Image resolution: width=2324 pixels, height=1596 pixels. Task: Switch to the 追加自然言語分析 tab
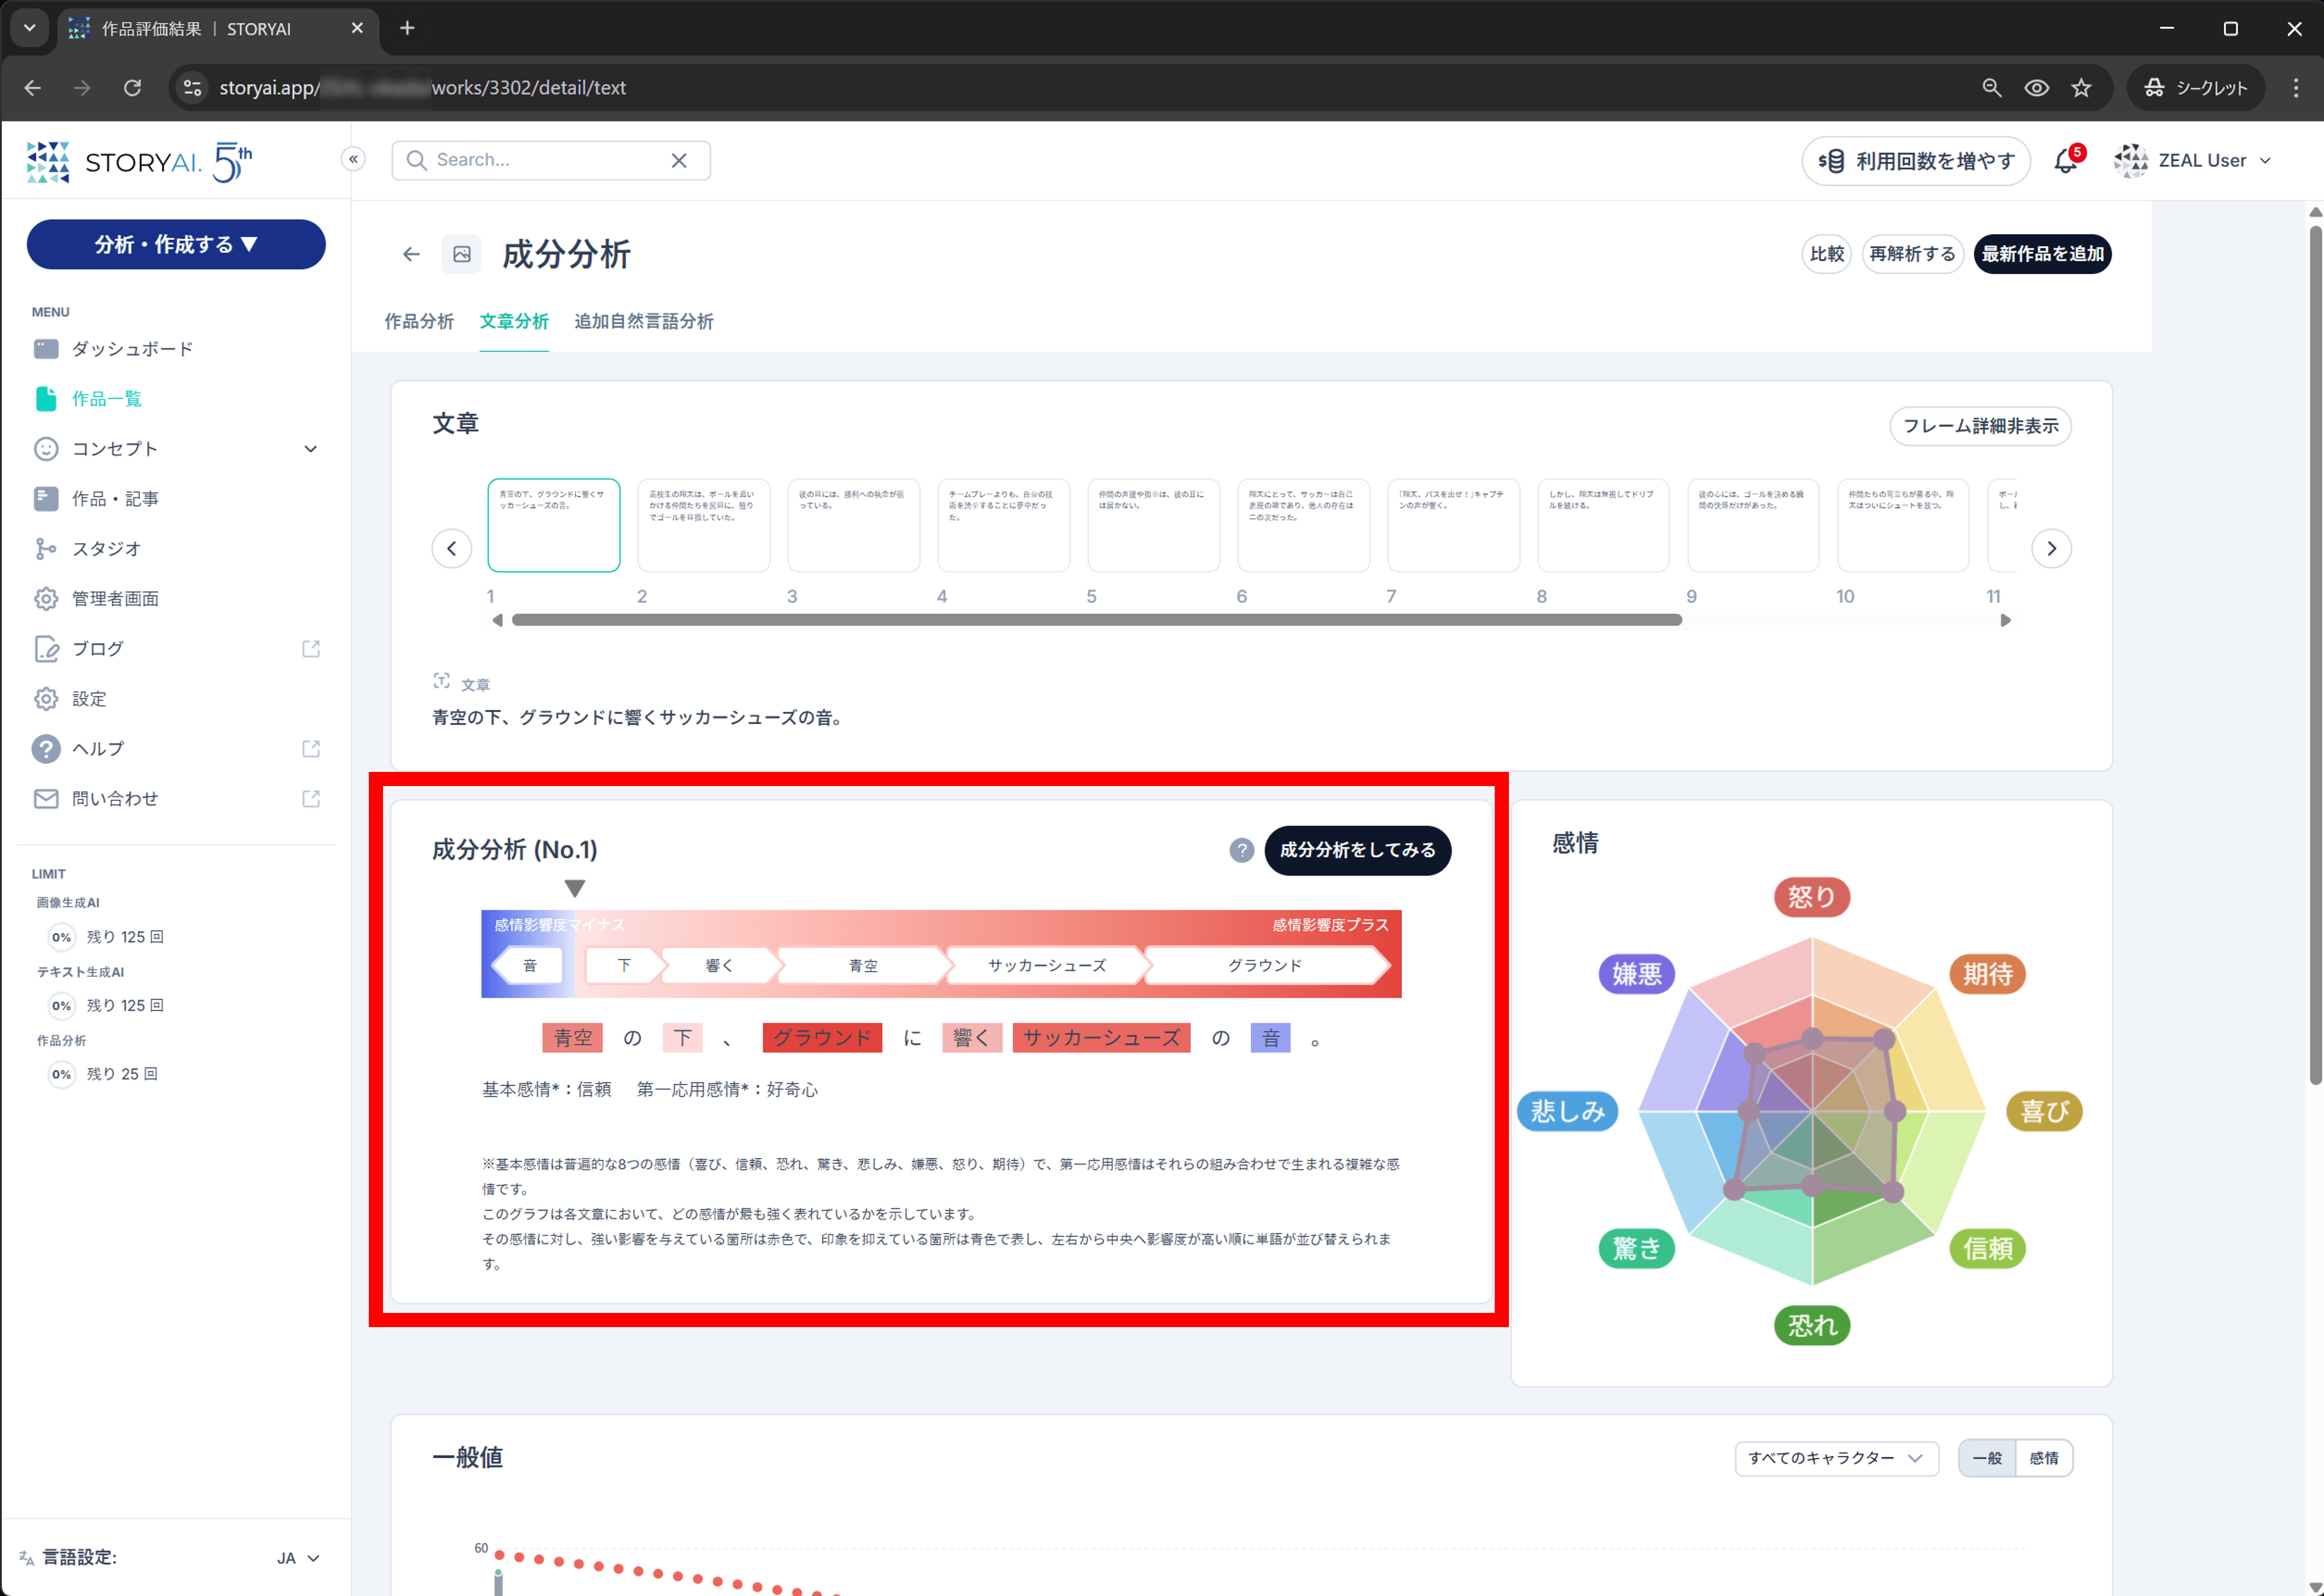click(644, 321)
